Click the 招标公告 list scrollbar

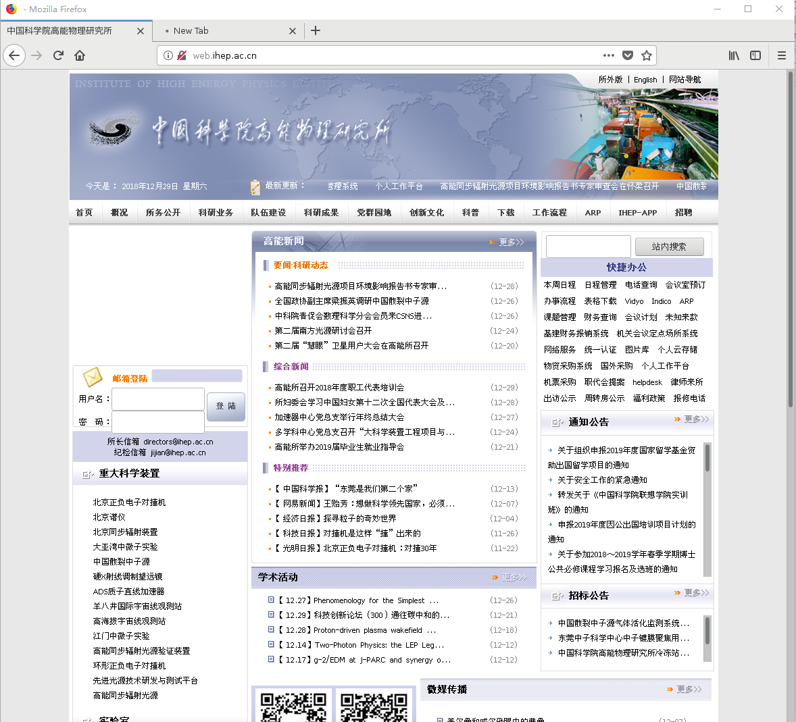[x=707, y=638]
